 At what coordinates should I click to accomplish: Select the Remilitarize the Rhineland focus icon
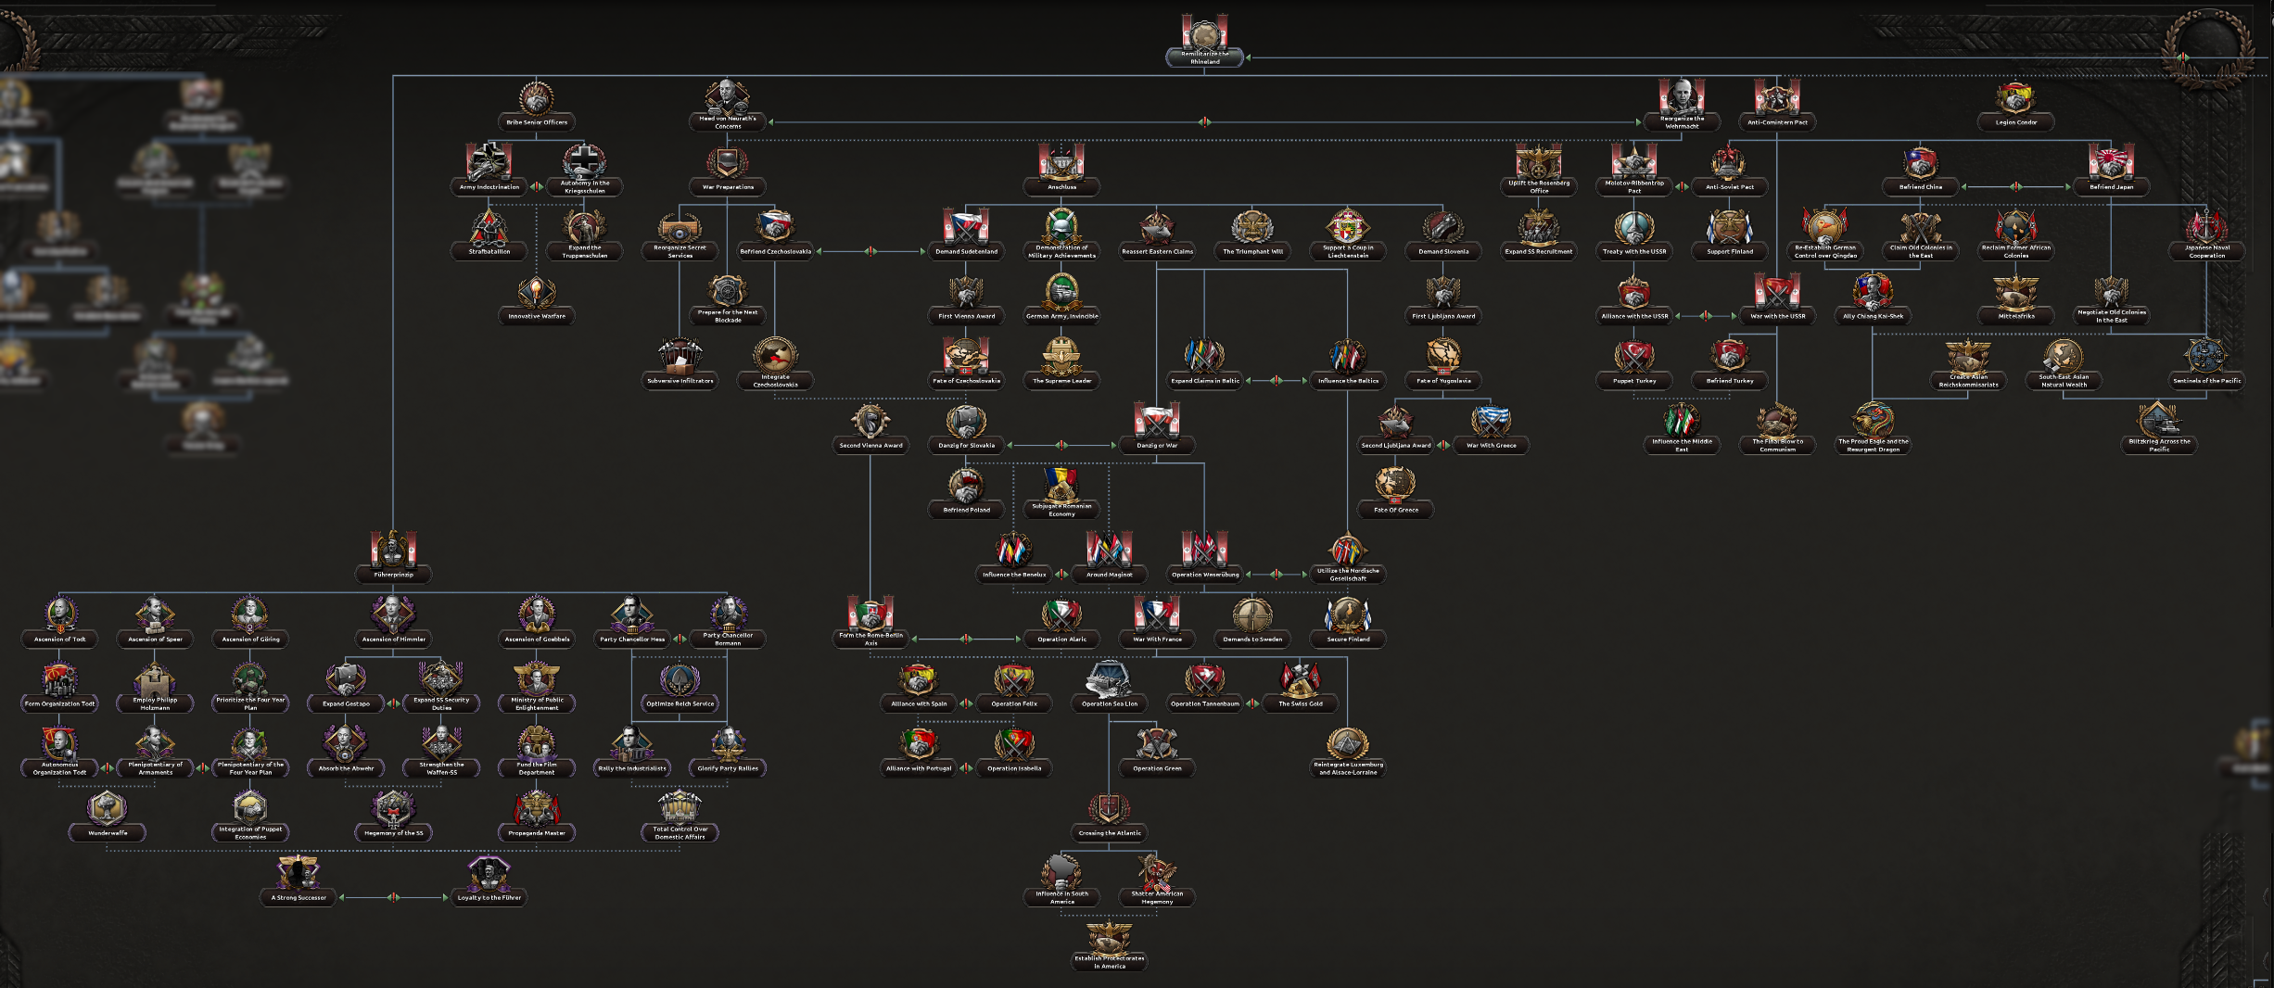click(x=1204, y=33)
